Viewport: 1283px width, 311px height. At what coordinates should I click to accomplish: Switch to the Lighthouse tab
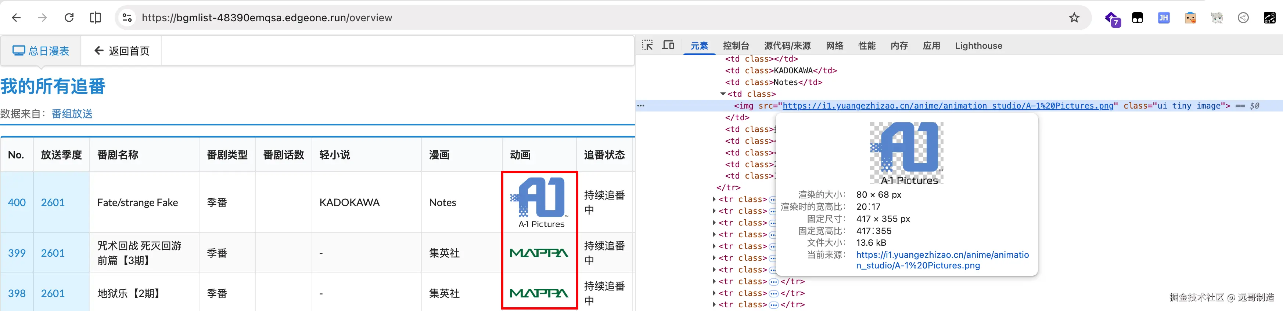[x=979, y=46]
